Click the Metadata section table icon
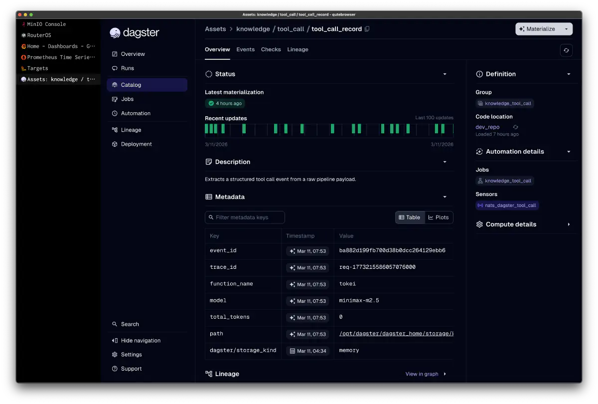The image size is (598, 404). [x=209, y=197]
